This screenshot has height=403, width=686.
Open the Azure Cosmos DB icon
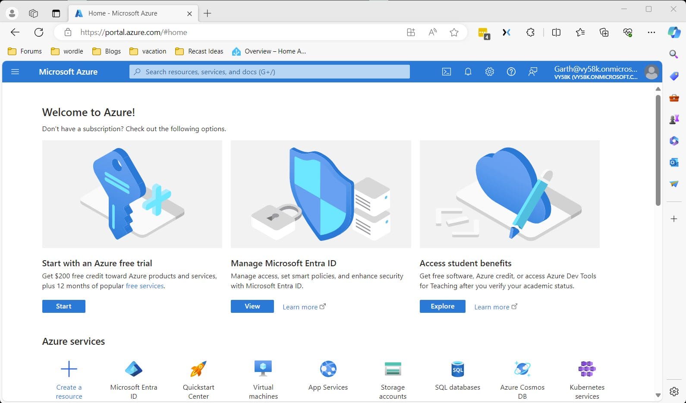(522, 369)
